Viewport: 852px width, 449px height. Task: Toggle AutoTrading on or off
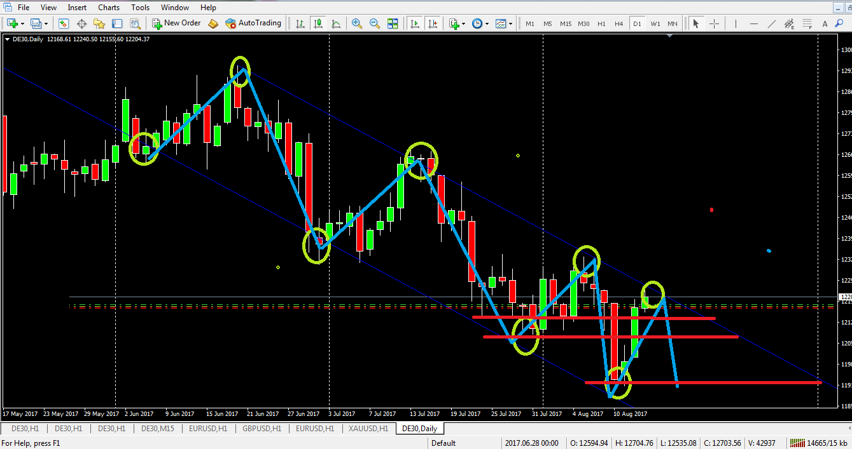(x=253, y=23)
